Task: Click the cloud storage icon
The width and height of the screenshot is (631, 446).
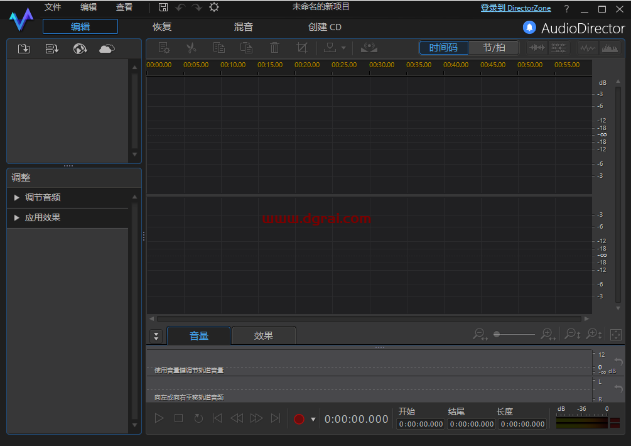Action: (106, 48)
